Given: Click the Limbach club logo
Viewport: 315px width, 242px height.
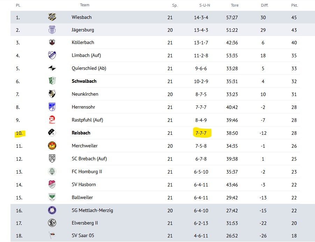Looking at the screenshot, I should click(x=52, y=56).
